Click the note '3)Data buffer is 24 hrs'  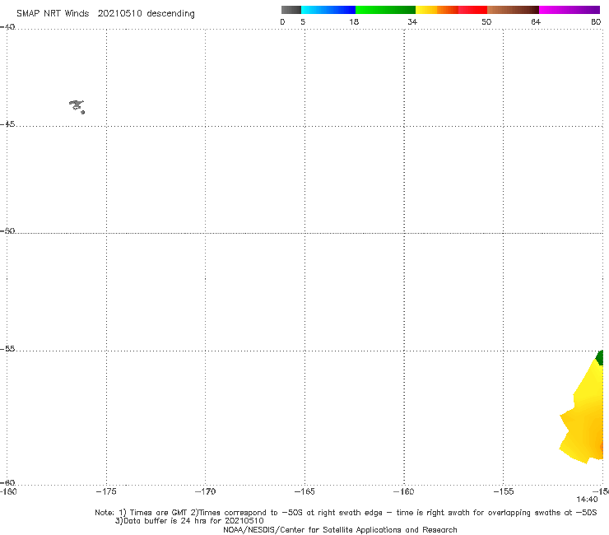tap(189, 521)
